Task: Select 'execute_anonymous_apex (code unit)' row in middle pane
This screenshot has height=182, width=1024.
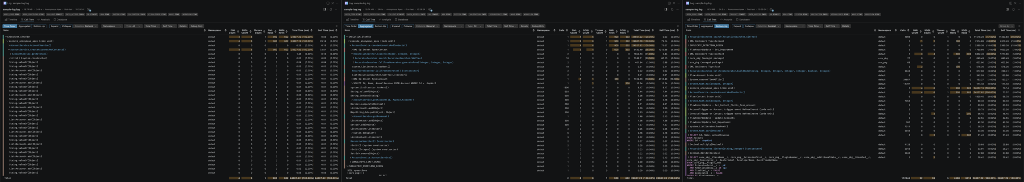Action: click(512, 41)
